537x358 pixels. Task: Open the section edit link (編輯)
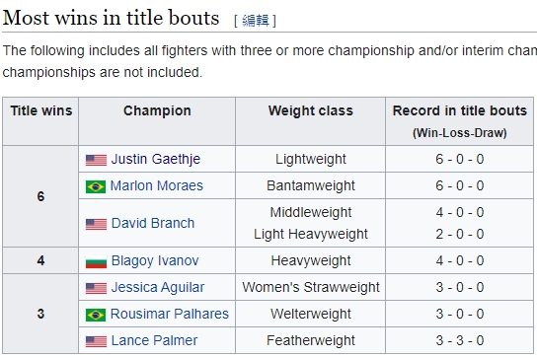(256, 20)
